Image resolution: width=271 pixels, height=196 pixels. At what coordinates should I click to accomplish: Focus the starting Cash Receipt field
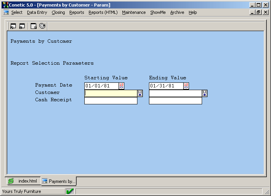pos(110,101)
